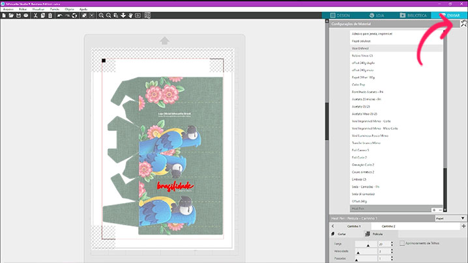Activate the zoom selection tool
Screen dimensions: 468x263
(x=116, y=16)
